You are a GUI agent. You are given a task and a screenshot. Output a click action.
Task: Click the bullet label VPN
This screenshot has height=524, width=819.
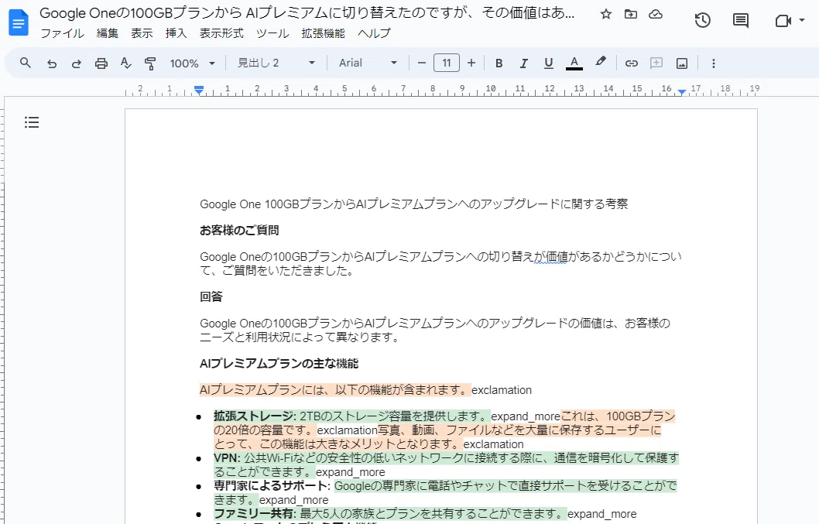(x=225, y=458)
